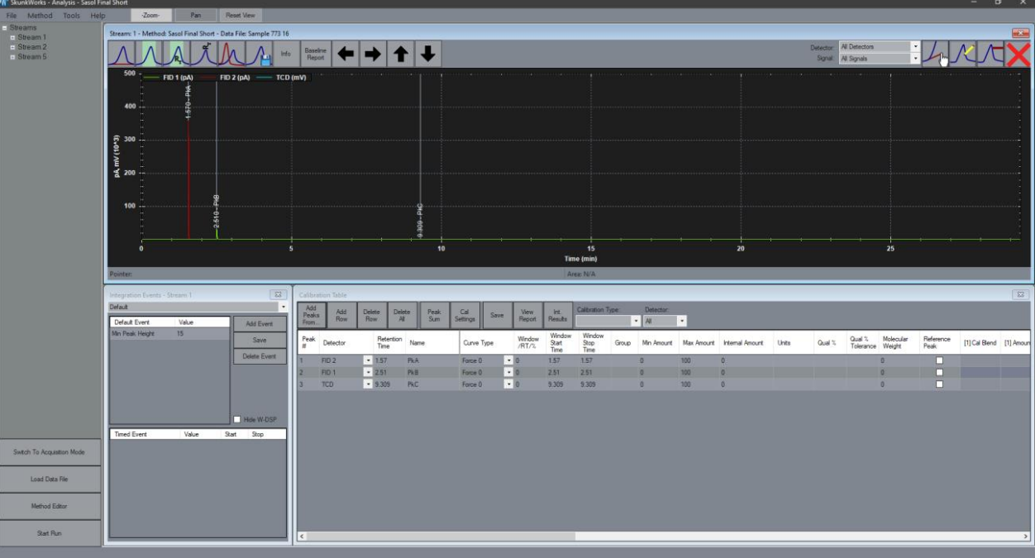1035x558 pixels.
Task: Click Delete Event button
Action: [260, 356]
